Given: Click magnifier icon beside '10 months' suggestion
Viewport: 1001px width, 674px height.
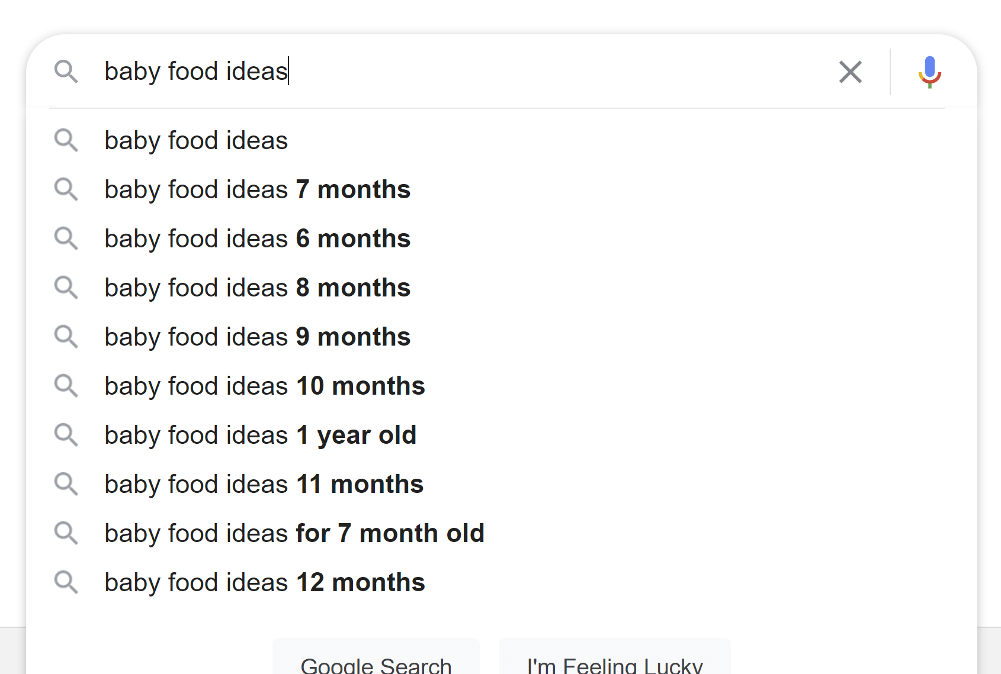Looking at the screenshot, I should tap(66, 386).
